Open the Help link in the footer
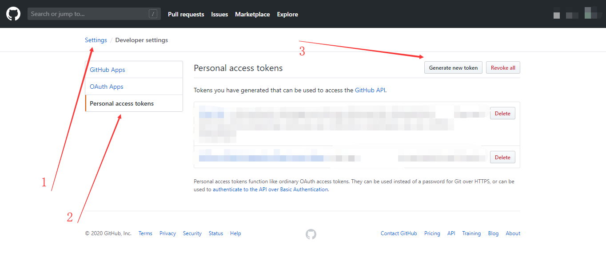 click(235, 233)
